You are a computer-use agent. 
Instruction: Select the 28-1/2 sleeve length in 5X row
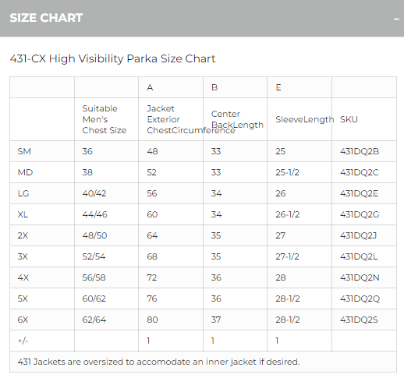(288, 299)
